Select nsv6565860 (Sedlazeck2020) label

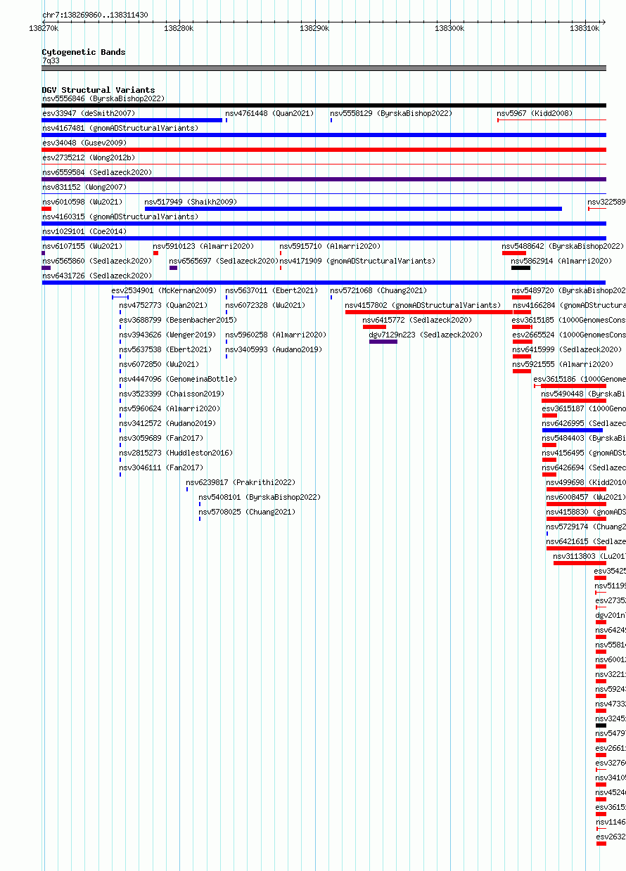click(x=97, y=262)
